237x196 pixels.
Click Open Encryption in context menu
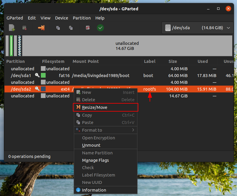105,138
